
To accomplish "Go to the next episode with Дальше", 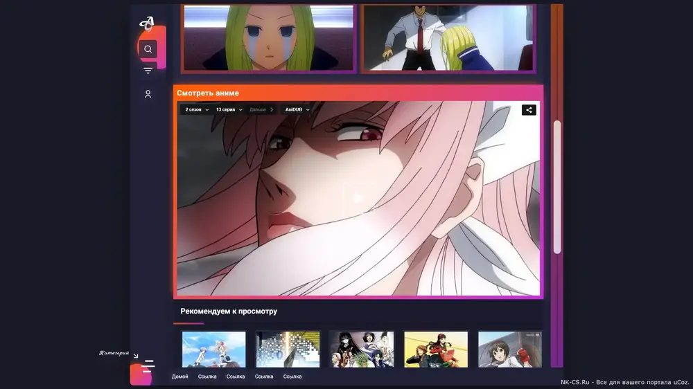I will (261, 109).
